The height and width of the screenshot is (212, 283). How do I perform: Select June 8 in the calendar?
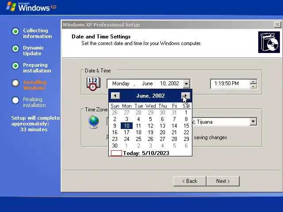[186, 119]
